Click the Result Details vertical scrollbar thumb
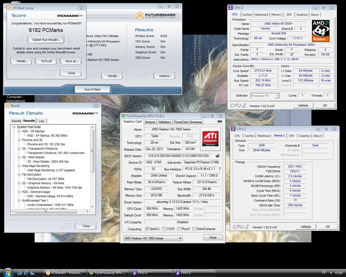 pos(92,151)
